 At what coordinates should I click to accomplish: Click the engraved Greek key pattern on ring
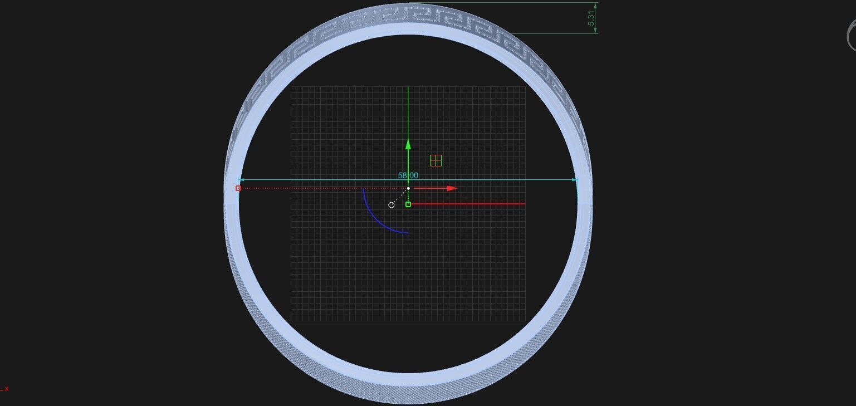coord(409,14)
